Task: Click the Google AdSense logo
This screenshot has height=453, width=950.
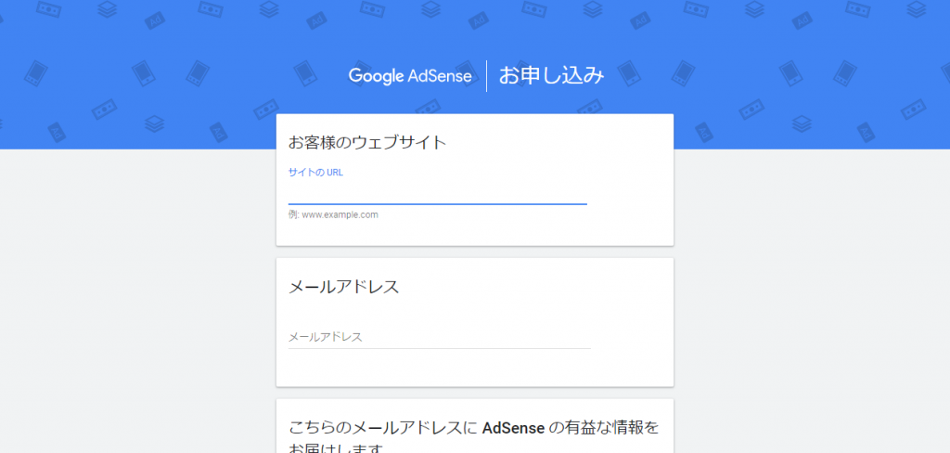Action: click(x=410, y=76)
